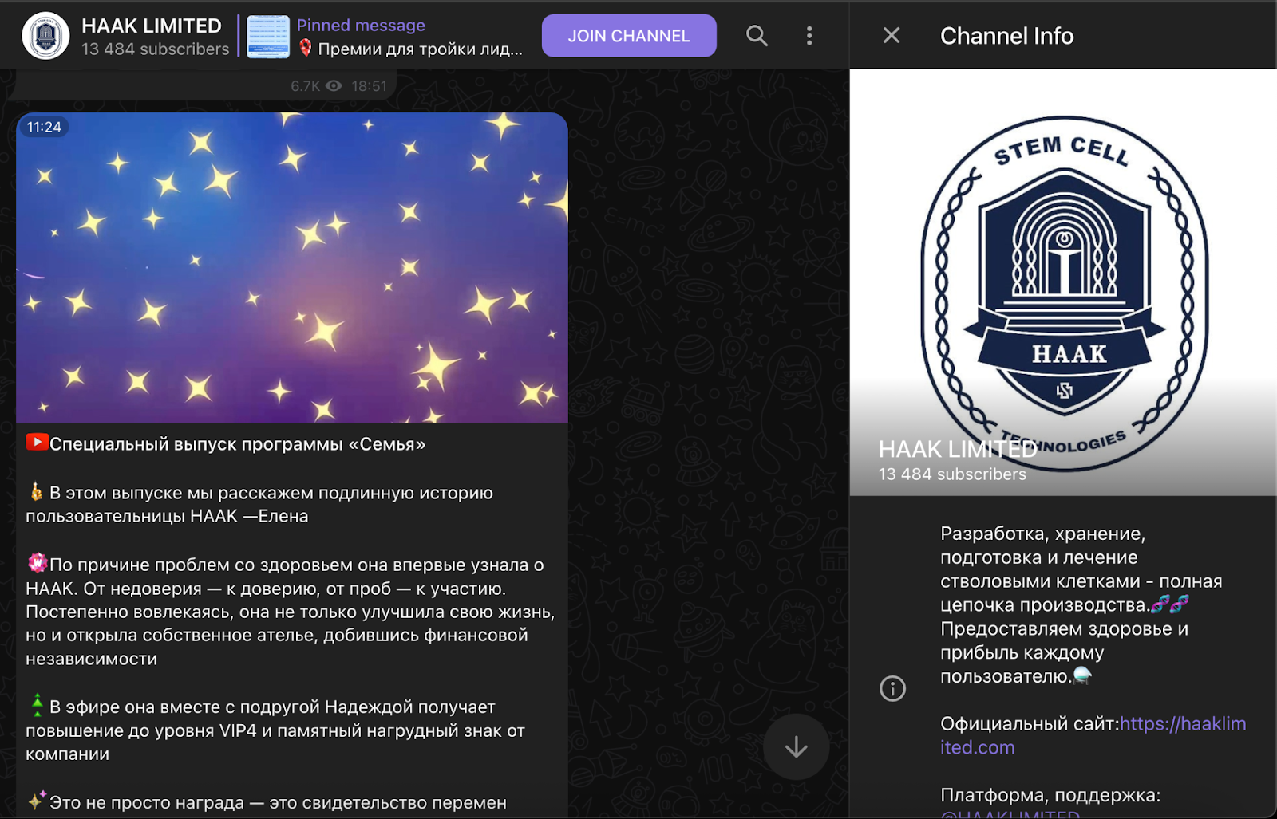Click the HAAK LIMITED title in header
This screenshot has height=819, width=1277.
[152, 26]
